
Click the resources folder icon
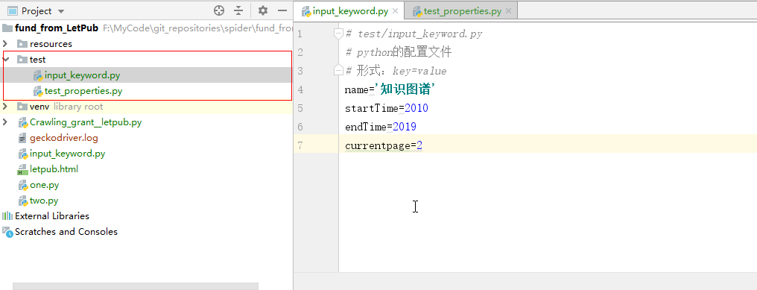click(x=22, y=44)
